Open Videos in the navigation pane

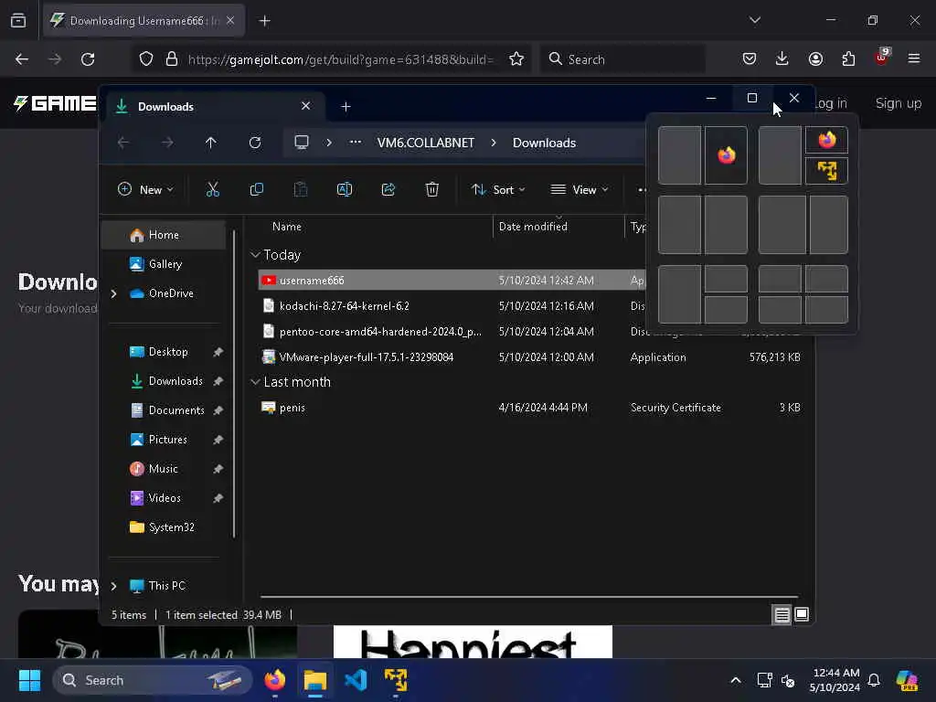click(x=165, y=498)
